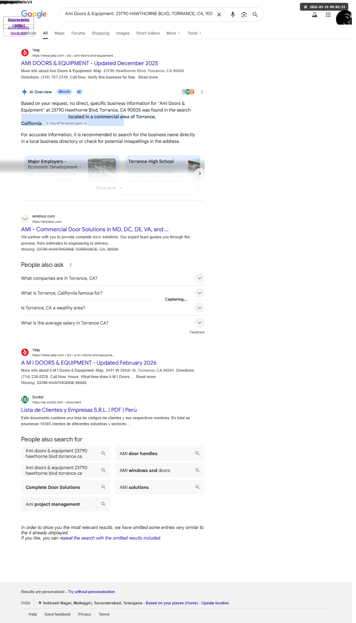Select 'AMI door handles' related search
Screen dimensions: 356x623
(160, 453)
